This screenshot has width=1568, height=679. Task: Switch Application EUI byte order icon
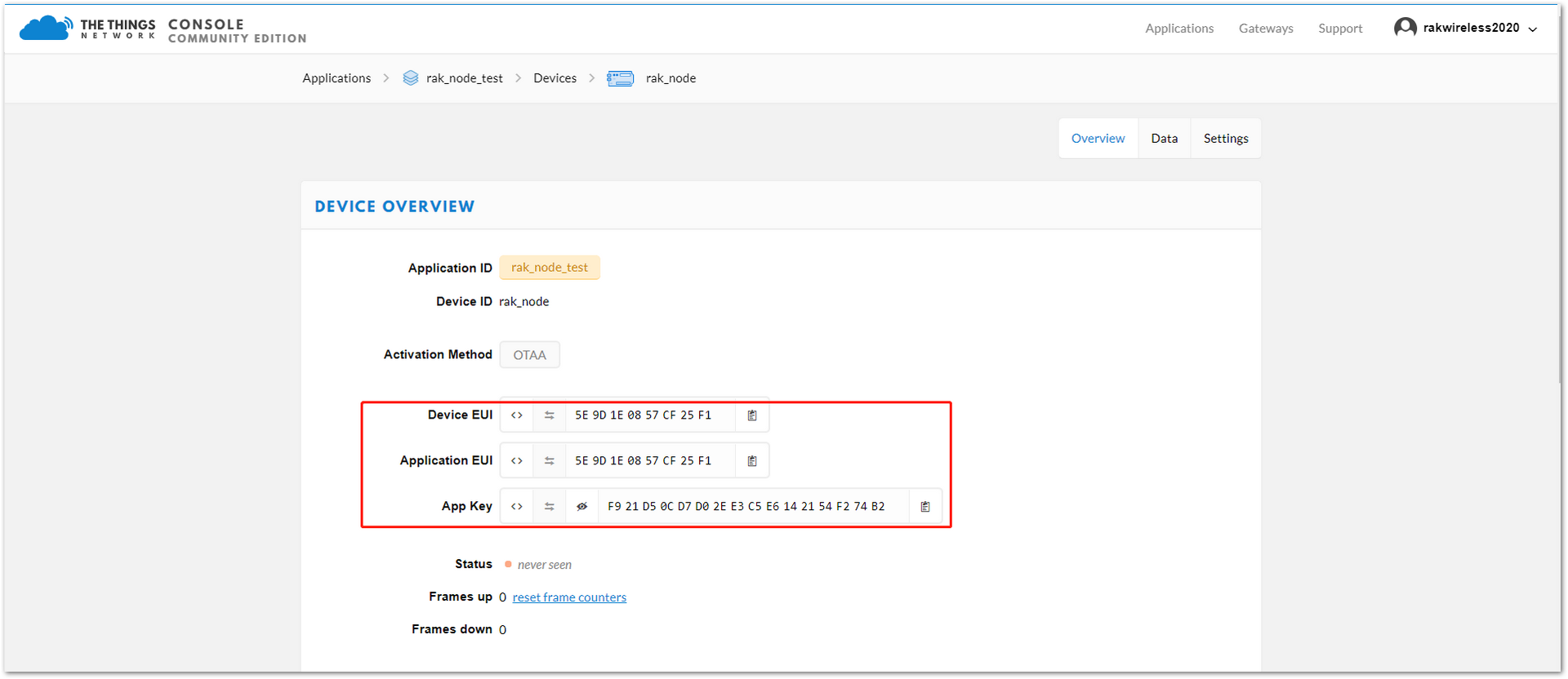(x=550, y=461)
